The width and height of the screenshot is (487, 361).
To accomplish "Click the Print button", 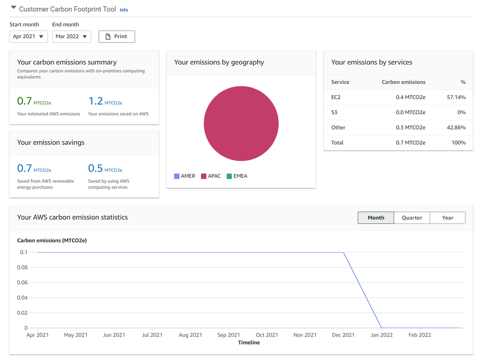I will tap(117, 37).
